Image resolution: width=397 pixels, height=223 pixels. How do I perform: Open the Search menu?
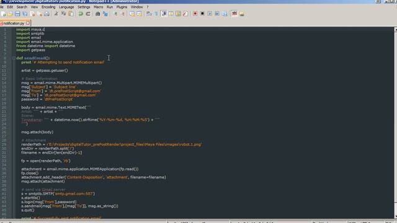point(22,7)
